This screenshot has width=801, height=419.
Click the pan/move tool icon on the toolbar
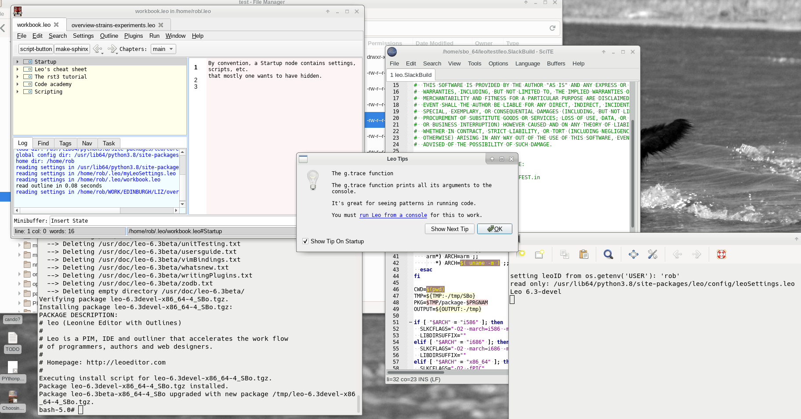633,254
